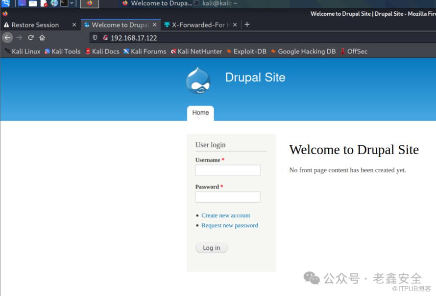
Task: Close the Restore Session tab
Action: 74,25
